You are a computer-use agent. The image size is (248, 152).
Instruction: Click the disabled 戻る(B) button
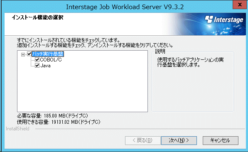coord(142,140)
